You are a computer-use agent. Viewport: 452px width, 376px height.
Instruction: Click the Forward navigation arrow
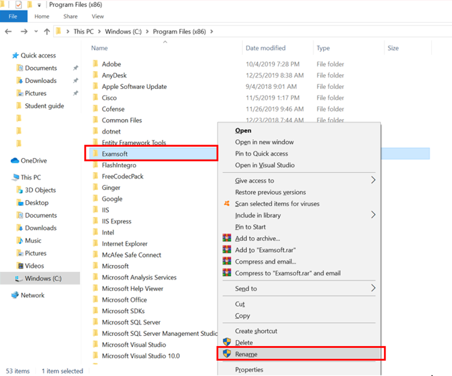(x=24, y=31)
